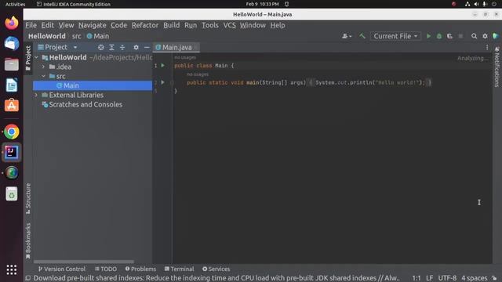This screenshot has width=502, height=282.
Task: Open Build menu
Action: click(x=172, y=25)
